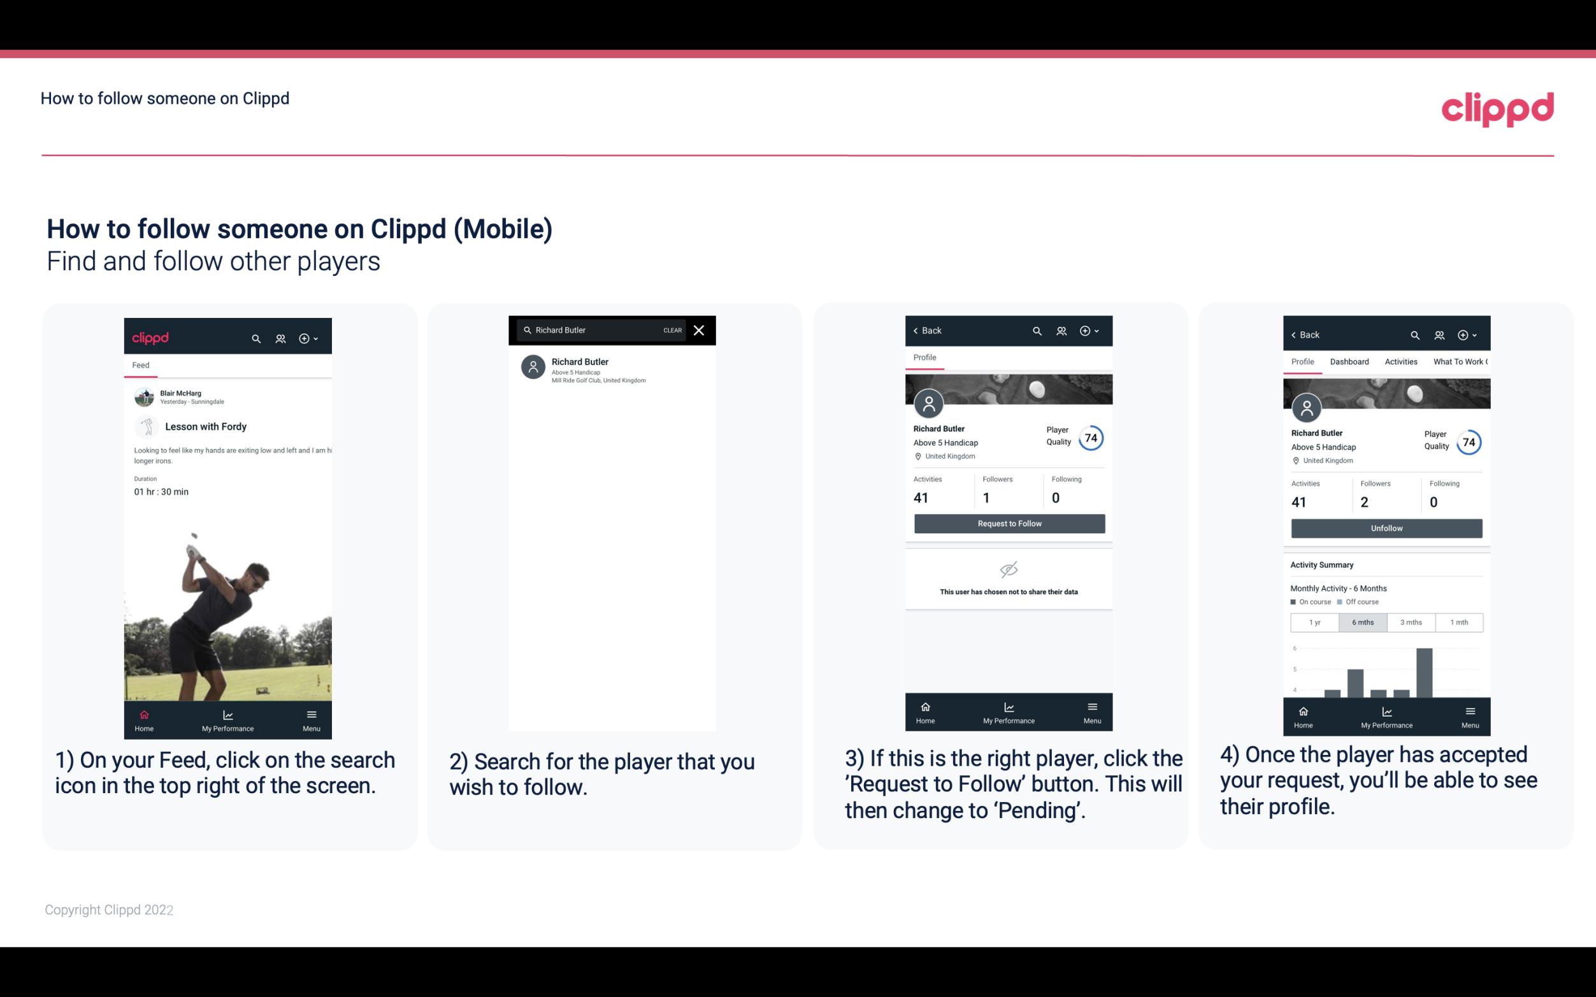Click the clear X button in search bar

click(700, 331)
